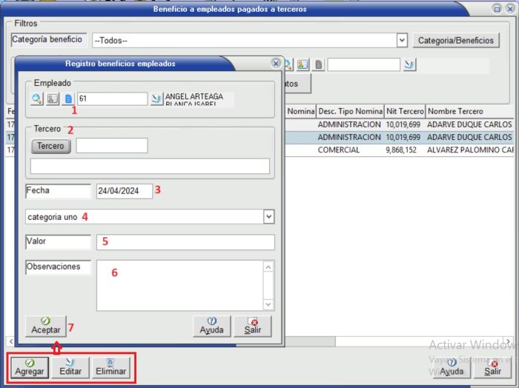
Task: Click the employee card icon beside search
Action: point(52,99)
